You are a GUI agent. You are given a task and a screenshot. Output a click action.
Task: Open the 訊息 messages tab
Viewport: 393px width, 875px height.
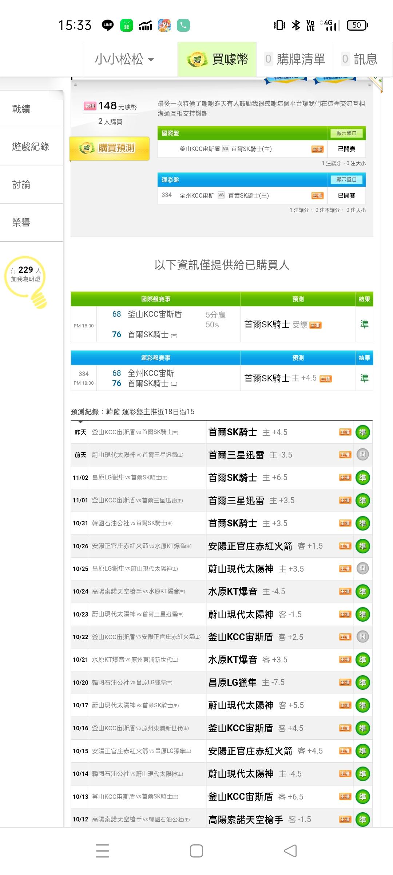[360, 59]
